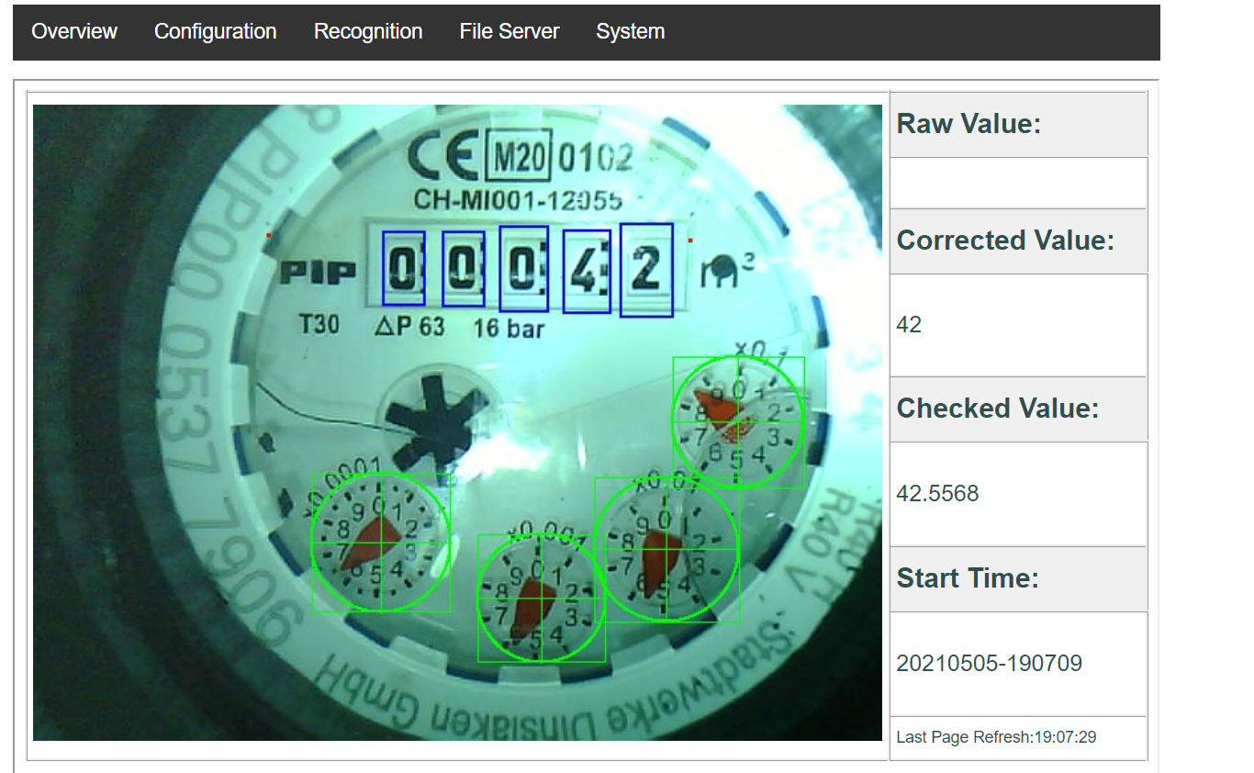Select the corrected value 42
This screenshot has height=773, width=1254.
point(909,325)
